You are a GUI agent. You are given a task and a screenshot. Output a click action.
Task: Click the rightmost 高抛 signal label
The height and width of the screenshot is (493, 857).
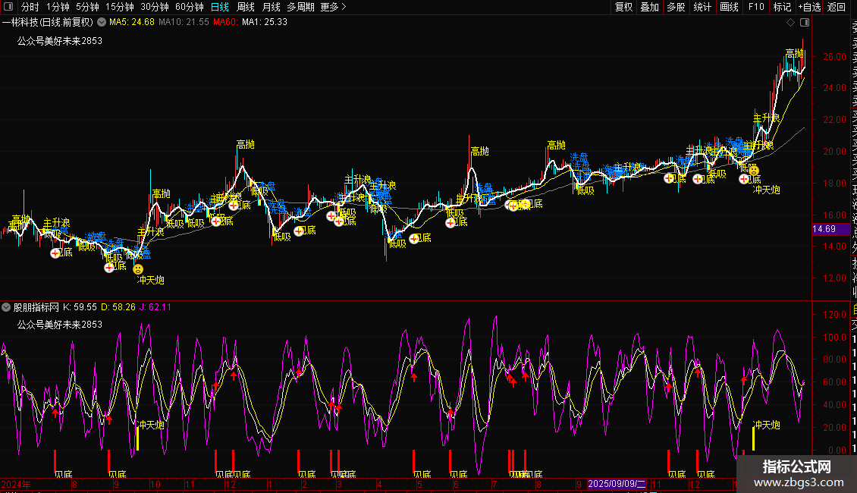[794, 54]
